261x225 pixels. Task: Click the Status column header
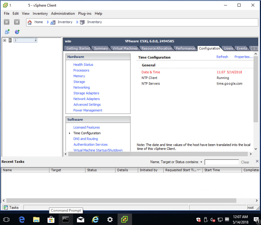[100, 170]
